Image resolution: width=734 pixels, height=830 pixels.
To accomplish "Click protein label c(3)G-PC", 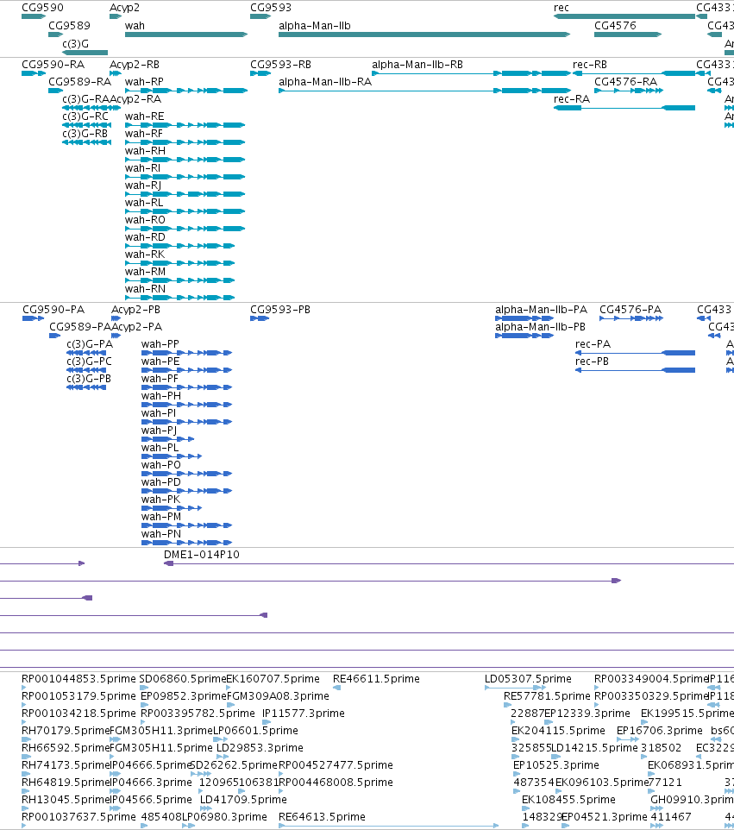I will coord(89,362).
